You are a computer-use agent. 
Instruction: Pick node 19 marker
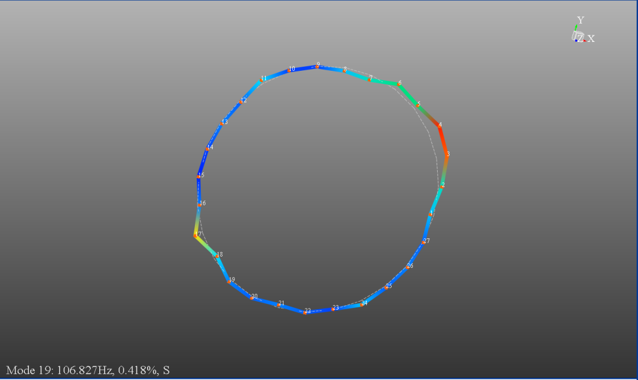pos(229,281)
